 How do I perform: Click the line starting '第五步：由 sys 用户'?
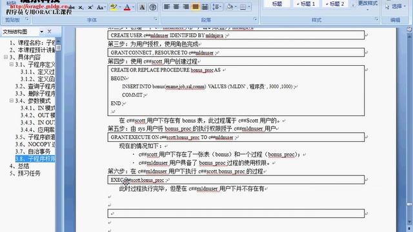point(194,129)
